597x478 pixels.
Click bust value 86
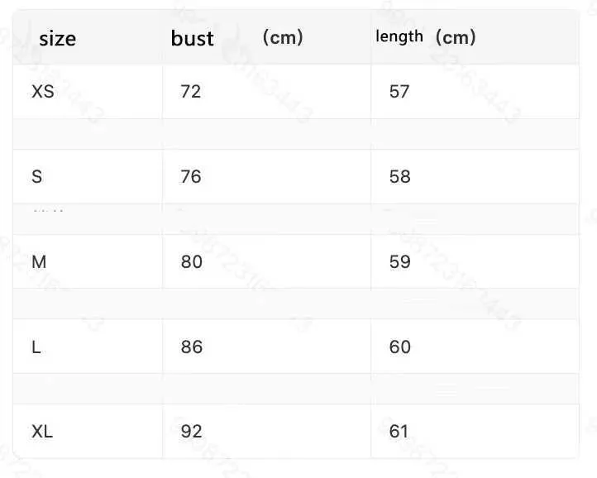[x=192, y=347]
